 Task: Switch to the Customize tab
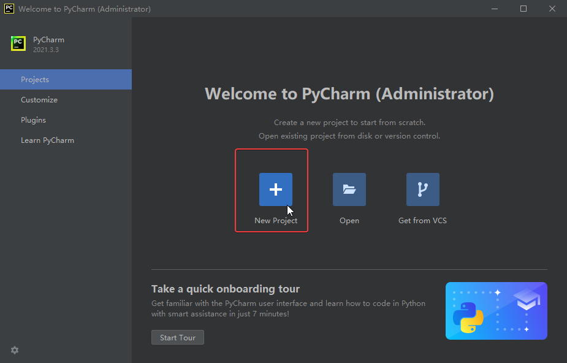66,100
